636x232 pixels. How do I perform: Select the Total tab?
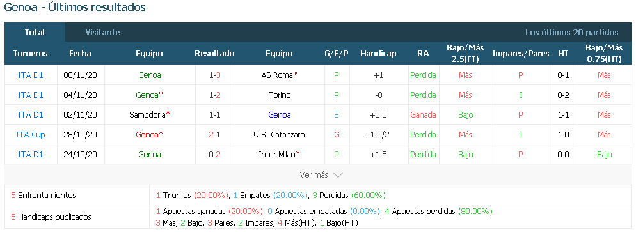[x=35, y=33]
